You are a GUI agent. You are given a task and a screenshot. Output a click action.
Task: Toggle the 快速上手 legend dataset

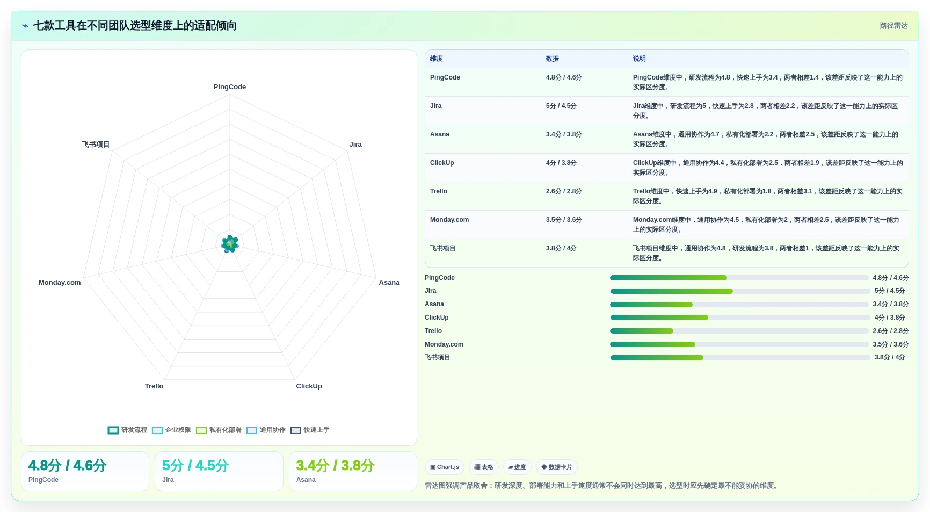tap(310, 430)
